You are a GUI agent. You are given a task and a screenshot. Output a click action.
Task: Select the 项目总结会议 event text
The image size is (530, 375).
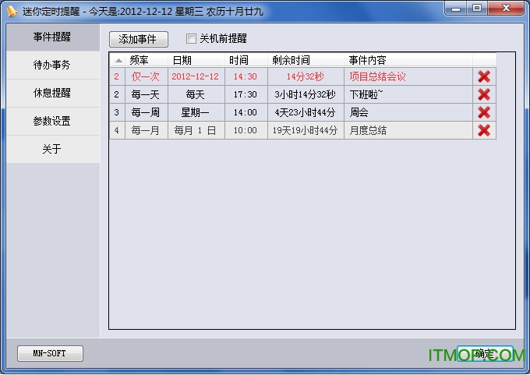click(x=377, y=76)
